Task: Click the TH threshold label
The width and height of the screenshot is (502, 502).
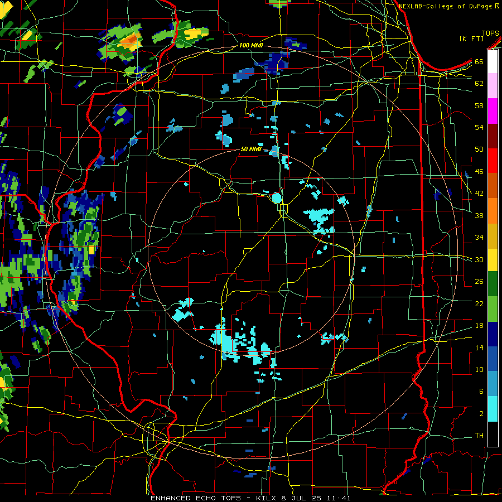Action: [x=479, y=436]
